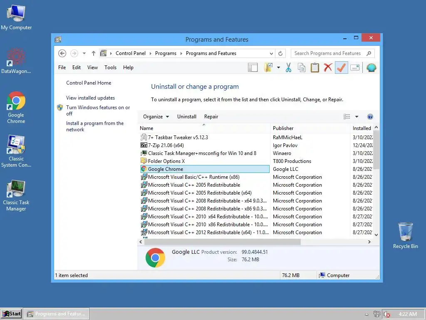Click the Paste clipboard toolbar icon
The height and width of the screenshot is (320, 426).
(315, 67)
